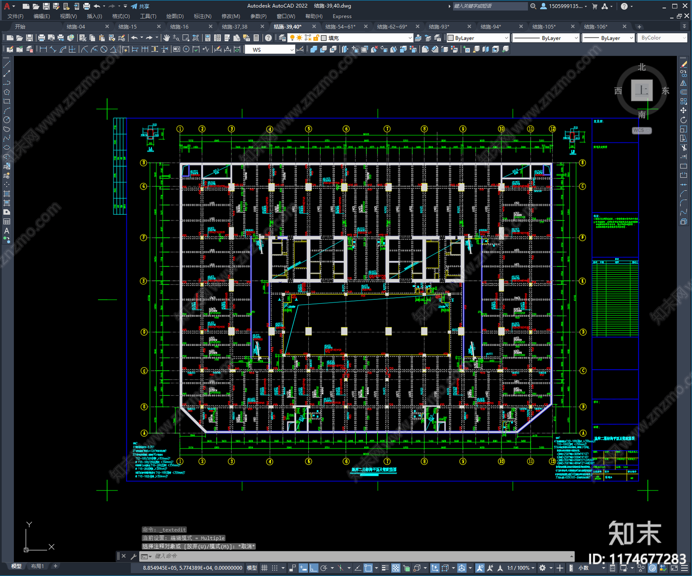The height and width of the screenshot is (576, 692).
Task: Open the 标注(N) menu
Action: (202, 16)
